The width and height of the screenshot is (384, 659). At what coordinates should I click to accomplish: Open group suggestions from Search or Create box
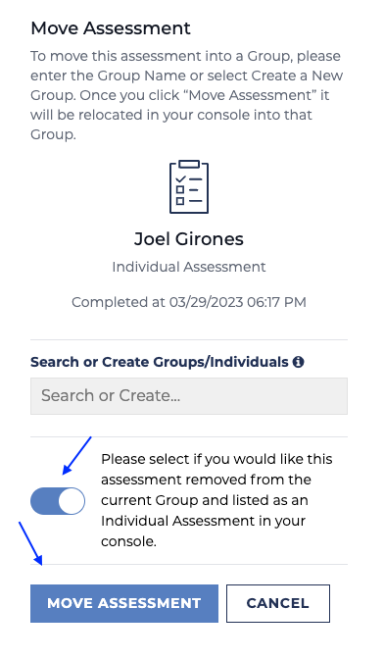tap(189, 396)
